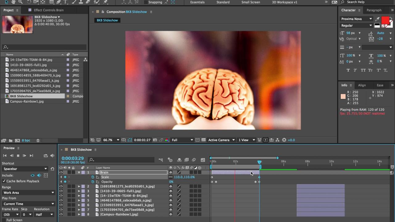Collapse the Brain layer properties
This screenshot has width=395, height=222.
click(x=79, y=173)
